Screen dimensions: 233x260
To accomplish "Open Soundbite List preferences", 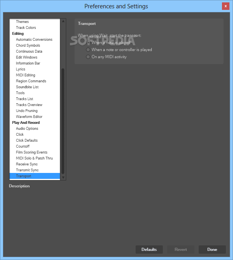I will pyautogui.click(x=35, y=87).
